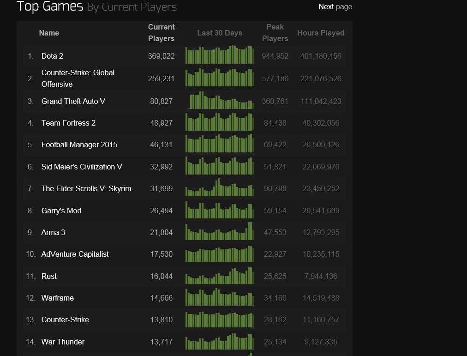Select the War Thunder link
Viewport: 467px width, 356px height.
tap(63, 342)
